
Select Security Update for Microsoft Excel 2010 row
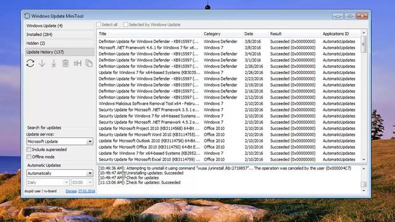tap(229, 159)
